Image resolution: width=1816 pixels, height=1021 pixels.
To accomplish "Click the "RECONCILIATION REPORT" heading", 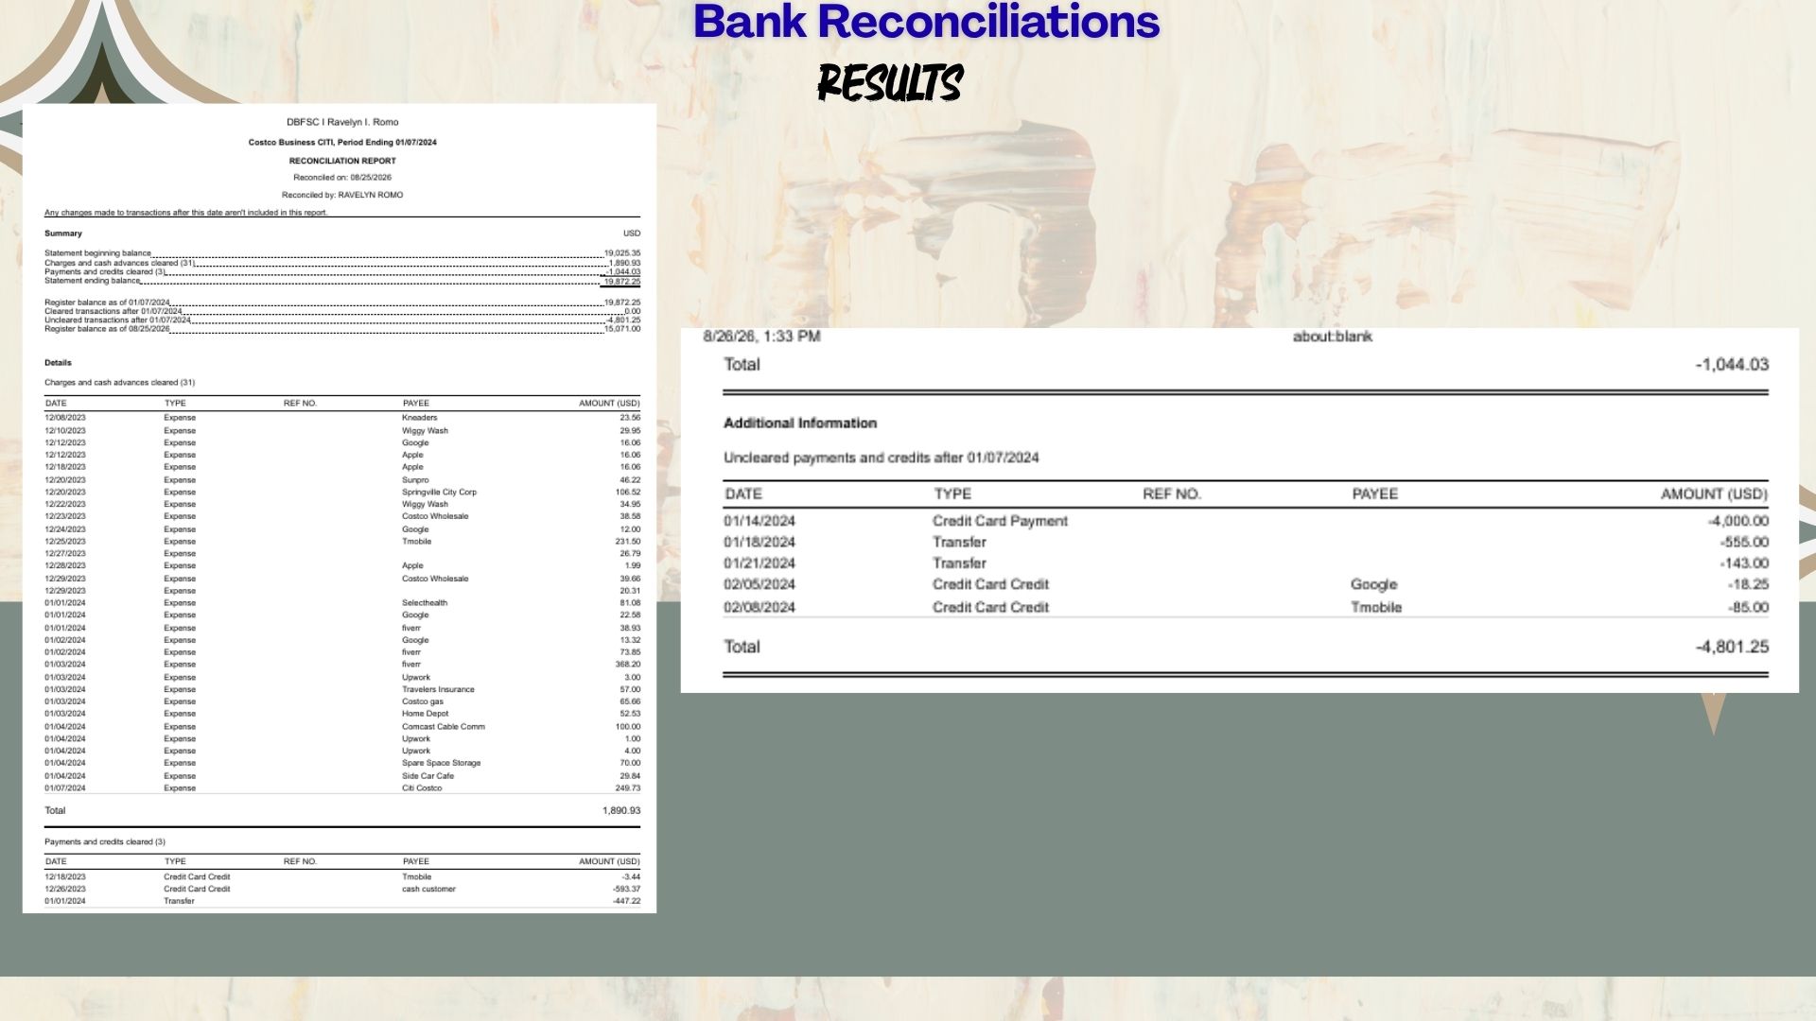I will tap(342, 161).
